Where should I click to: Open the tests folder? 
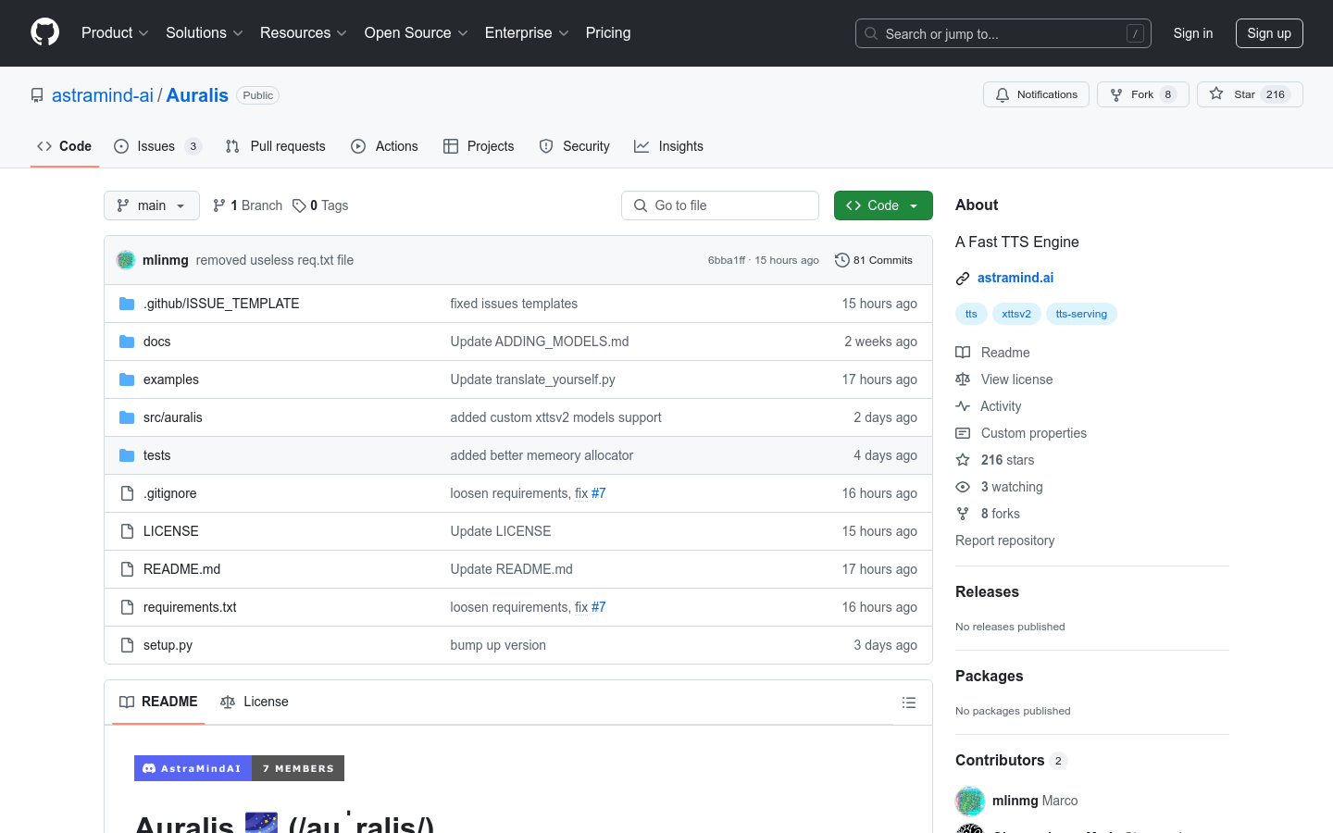point(157,455)
